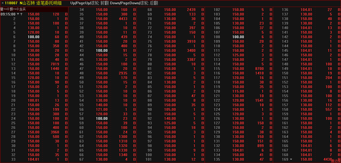341x163 pixels.
Task: Select the quantity 899 in row 132
Action: 261,146
